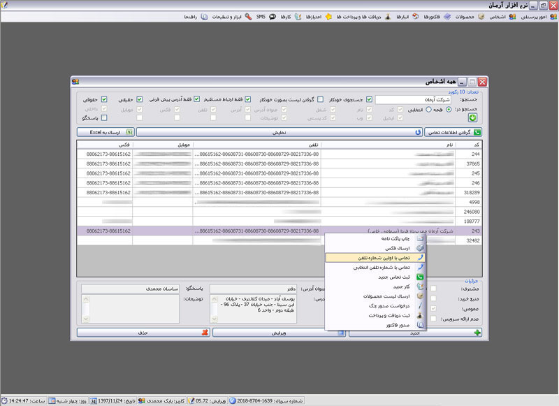Viewport: 559px width, 406px height.
Task: Click the ویرایش edit button
Action: [x=279, y=333]
